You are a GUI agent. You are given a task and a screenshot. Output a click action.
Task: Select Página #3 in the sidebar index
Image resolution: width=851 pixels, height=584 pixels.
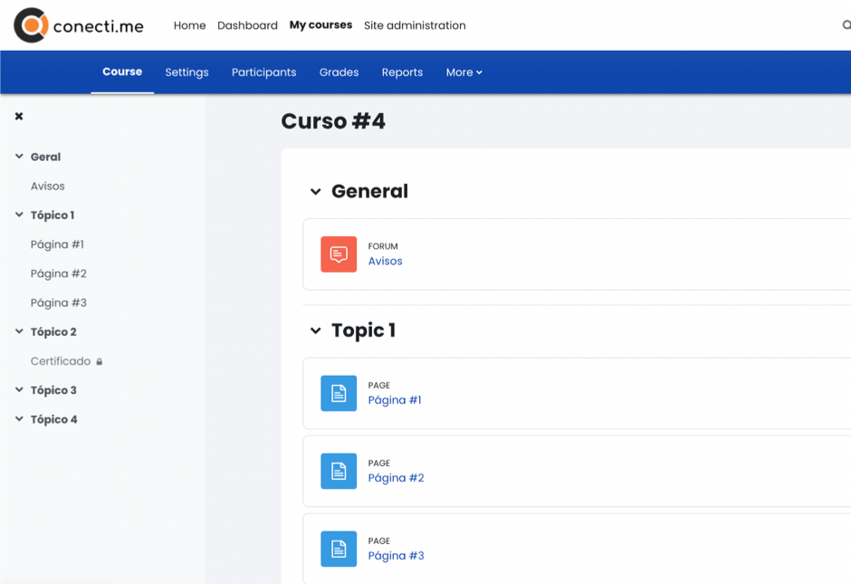point(59,303)
